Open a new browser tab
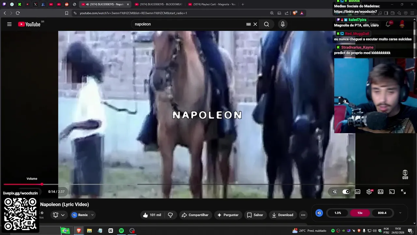Screen dimensions: 417x235 pyautogui.click(x=243, y=4)
